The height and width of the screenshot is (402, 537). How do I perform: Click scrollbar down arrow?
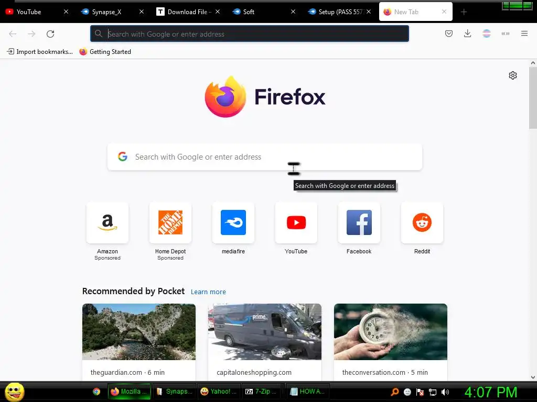tap(533, 377)
